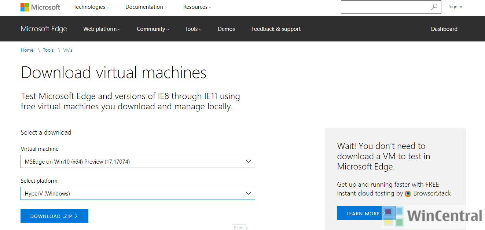485x230 pixels.
Task: Click the Sign in link
Action: pyautogui.click(x=455, y=7)
